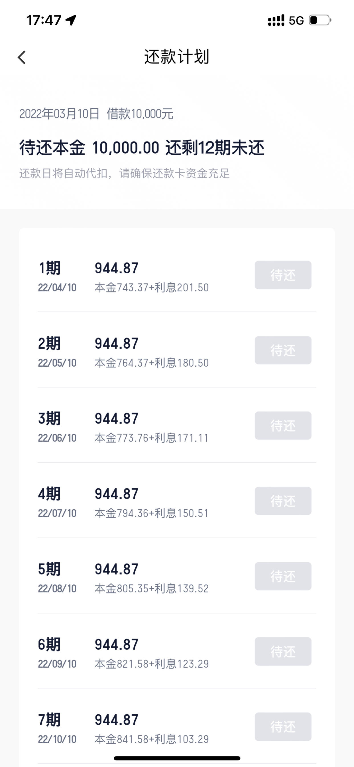Tap the 5G network indicator

(x=296, y=21)
